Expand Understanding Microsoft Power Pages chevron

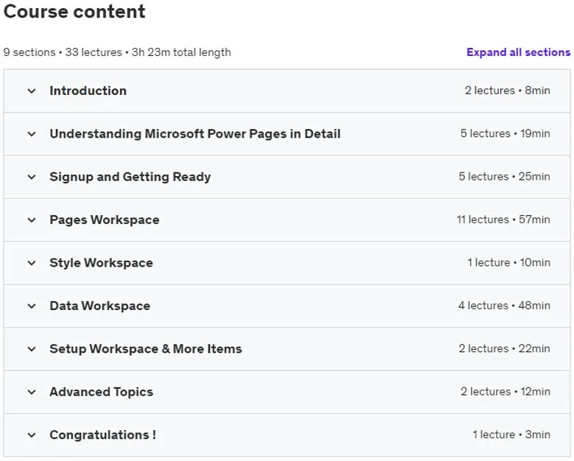click(32, 134)
